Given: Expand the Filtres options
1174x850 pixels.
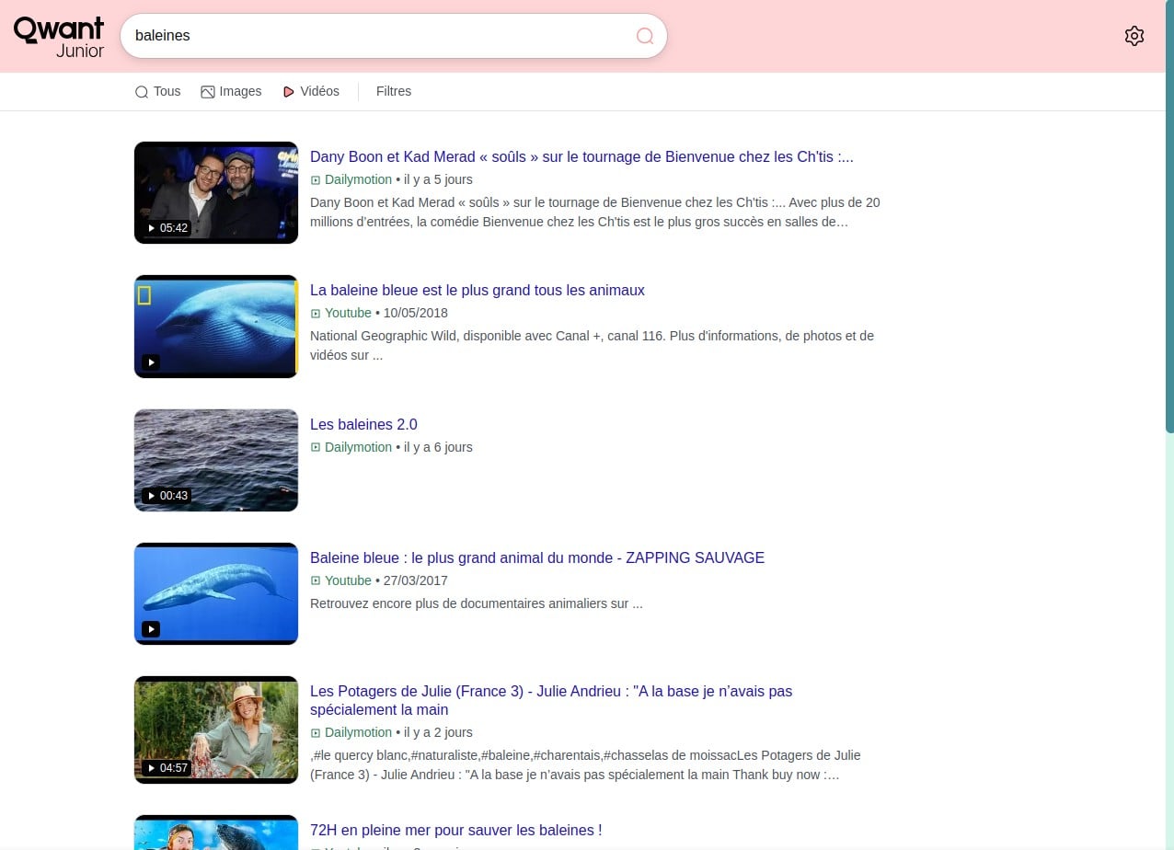Looking at the screenshot, I should (394, 91).
